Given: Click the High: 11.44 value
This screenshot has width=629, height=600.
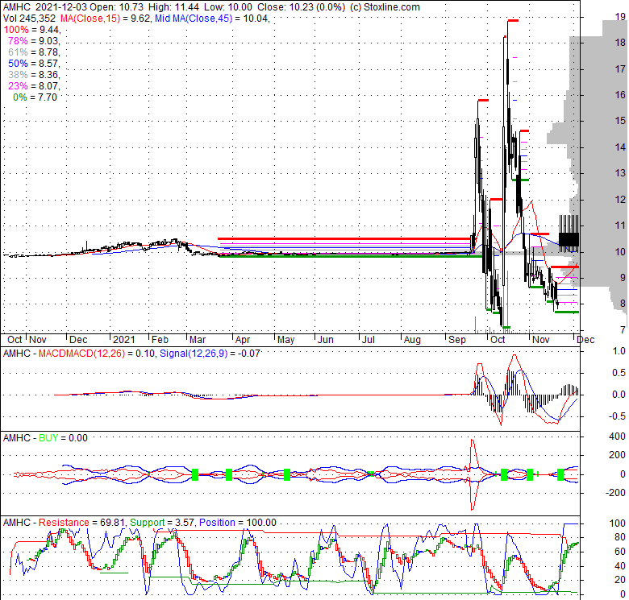Looking at the screenshot, I should [173, 7].
